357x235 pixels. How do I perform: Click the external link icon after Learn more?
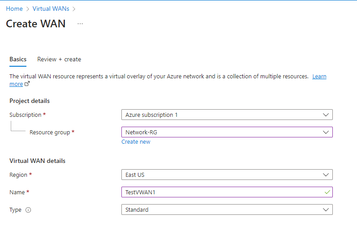click(27, 84)
